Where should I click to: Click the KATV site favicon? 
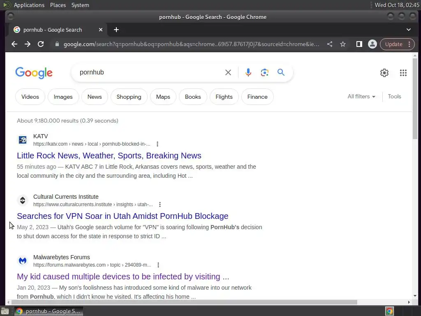pyautogui.click(x=23, y=140)
